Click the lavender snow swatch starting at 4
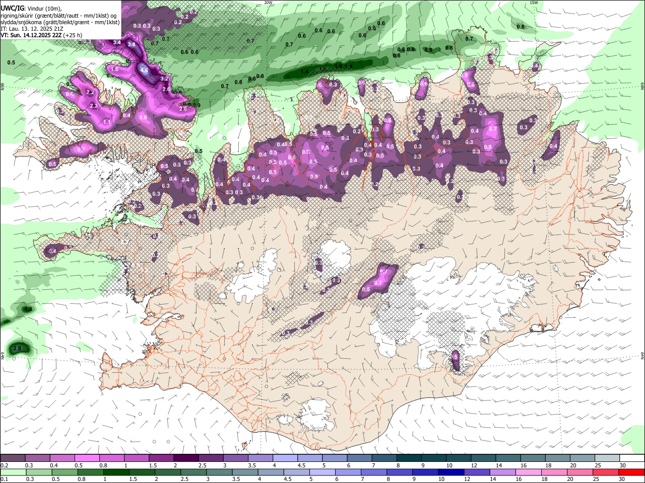Screen dimensions: 645x483 point(285,458)
